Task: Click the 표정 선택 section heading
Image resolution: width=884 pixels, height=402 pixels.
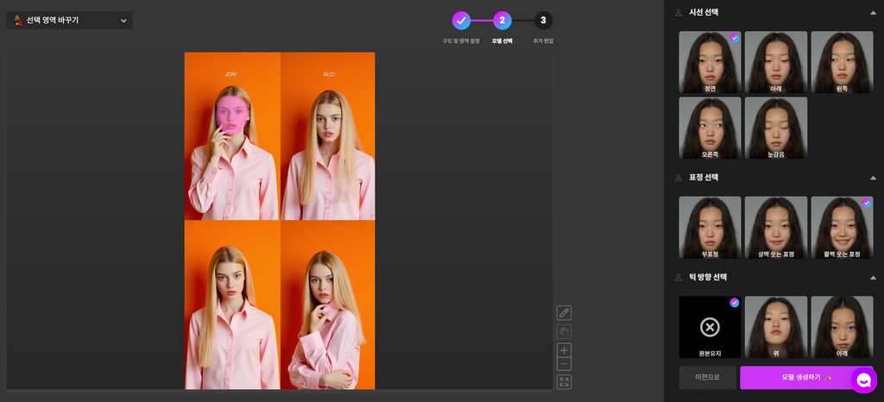Action: point(704,178)
